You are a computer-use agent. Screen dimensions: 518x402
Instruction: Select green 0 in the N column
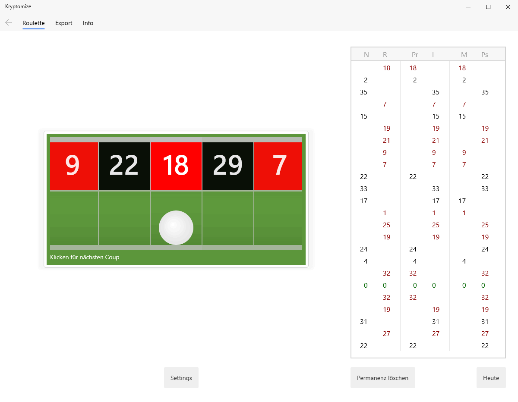366,286
